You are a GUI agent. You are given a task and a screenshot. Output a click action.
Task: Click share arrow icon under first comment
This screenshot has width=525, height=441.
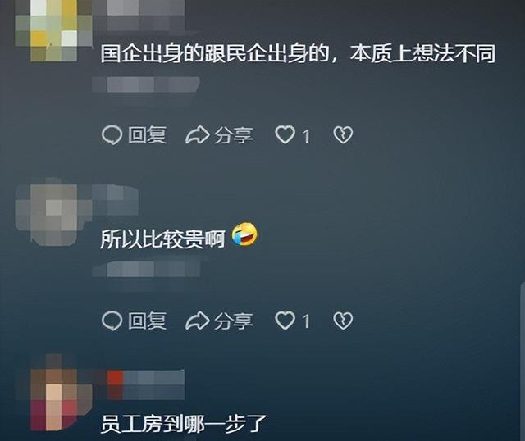(x=197, y=135)
